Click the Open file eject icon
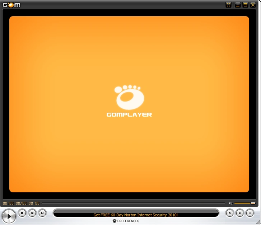Viewport: 261px width, 225px height. tap(230, 213)
